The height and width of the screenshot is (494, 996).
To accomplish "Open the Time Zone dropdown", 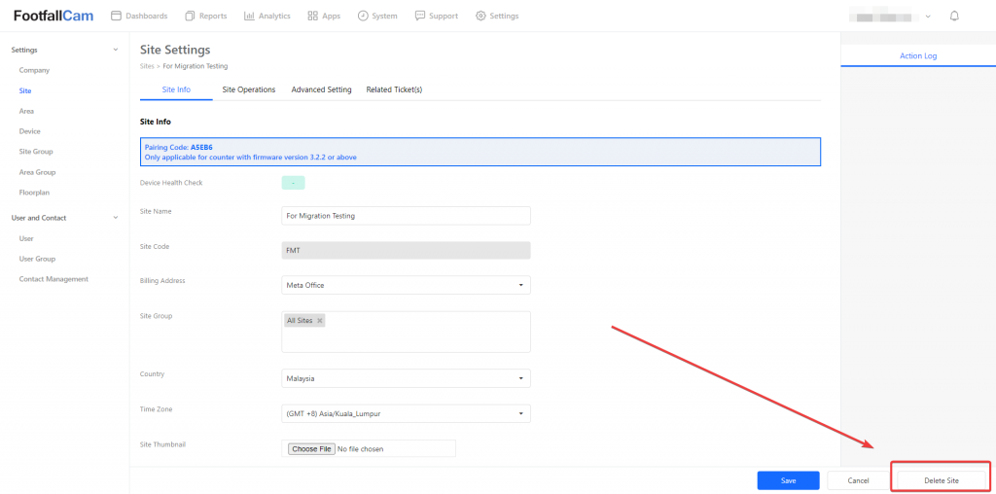I will click(406, 413).
